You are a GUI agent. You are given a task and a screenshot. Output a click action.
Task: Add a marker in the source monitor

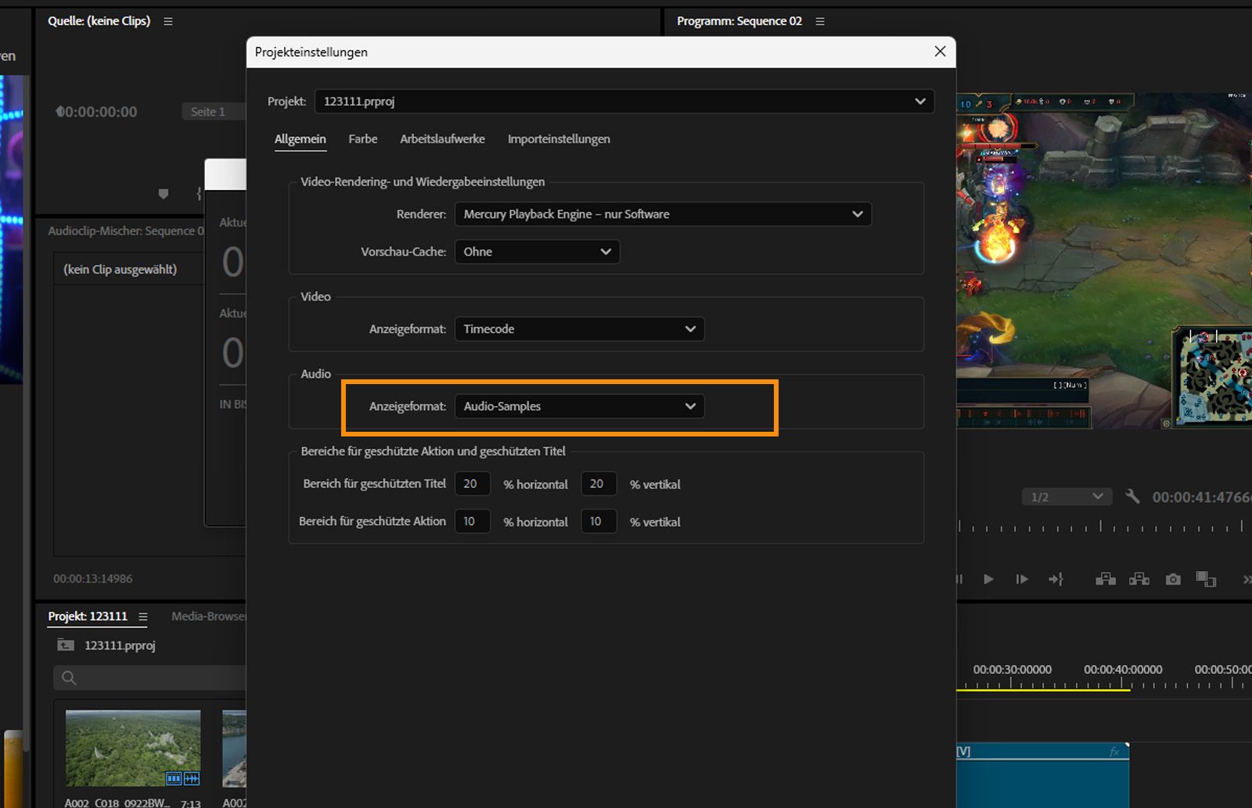[x=164, y=193]
